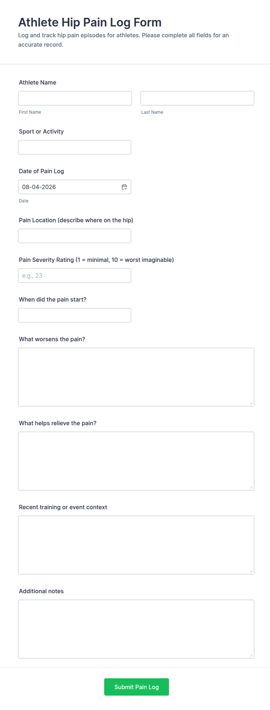Screen dimensions: 270x710
Task: Click resize grip of Recent training context box
Action: click(251, 571)
